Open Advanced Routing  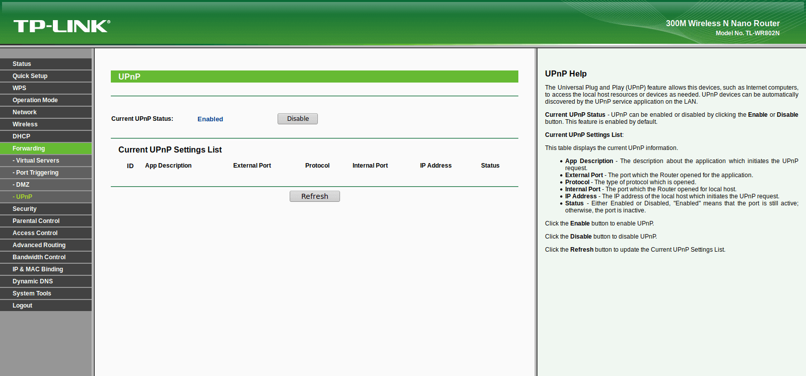pyautogui.click(x=46, y=245)
